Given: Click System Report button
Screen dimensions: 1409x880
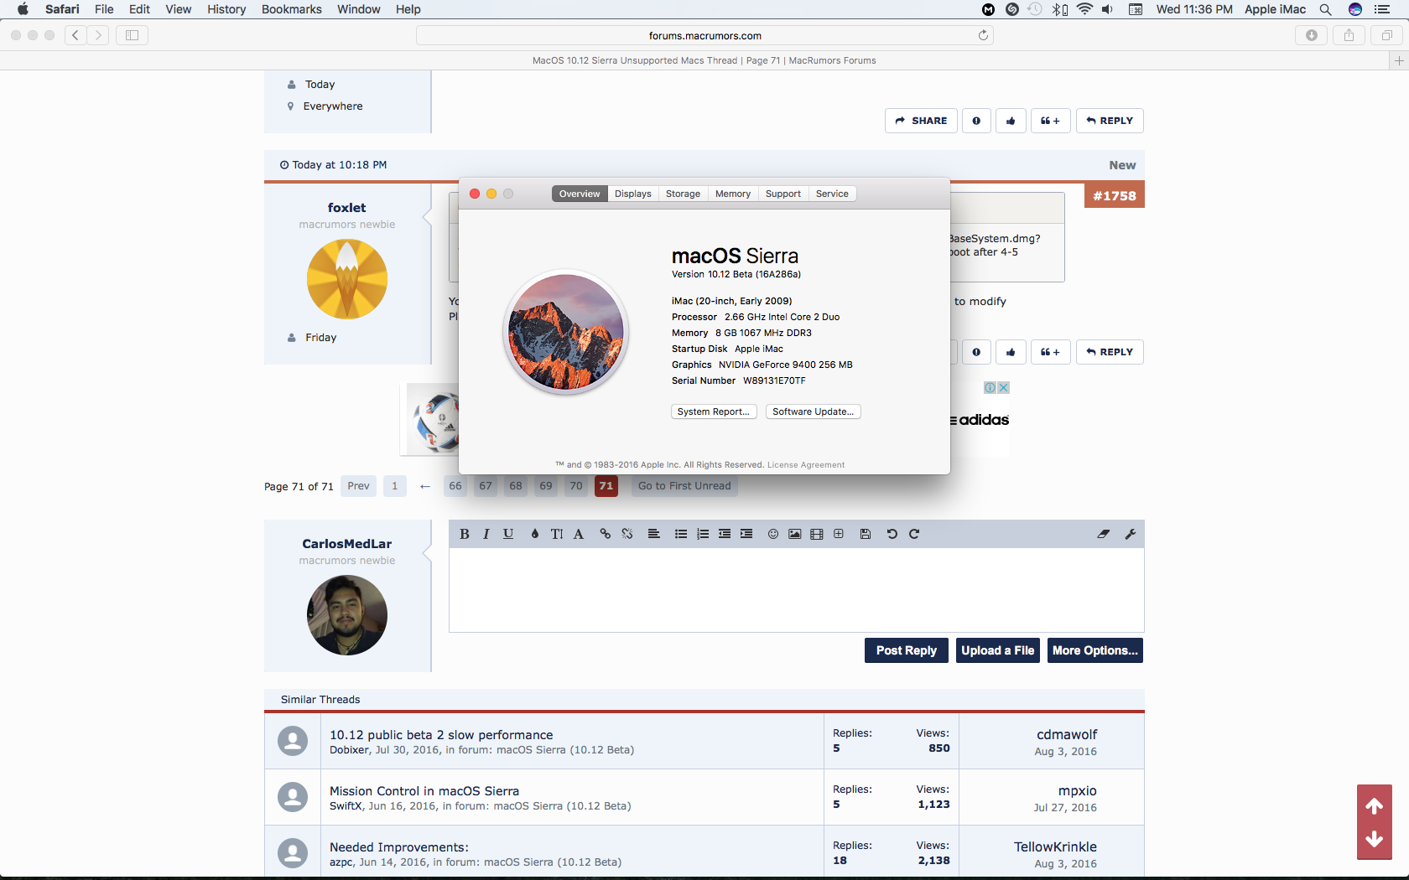Looking at the screenshot, I should point(714,412).
